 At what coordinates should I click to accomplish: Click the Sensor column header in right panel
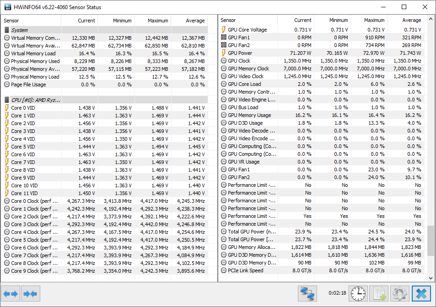[248, 20]
